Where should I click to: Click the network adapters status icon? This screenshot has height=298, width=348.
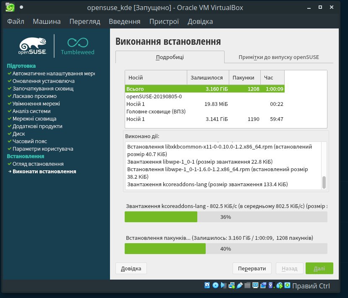click(x=232, y=285)
